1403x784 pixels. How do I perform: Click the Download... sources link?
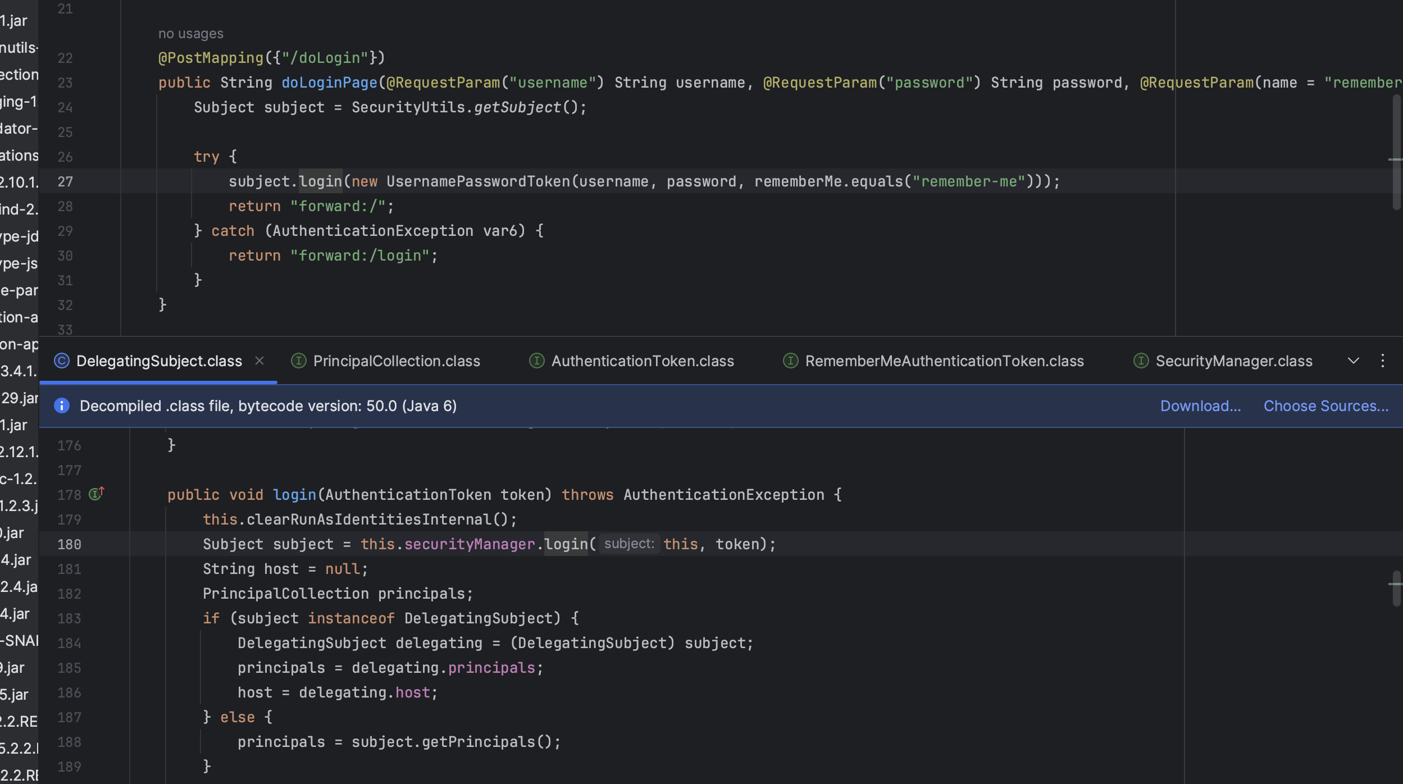click(1200, 405)
